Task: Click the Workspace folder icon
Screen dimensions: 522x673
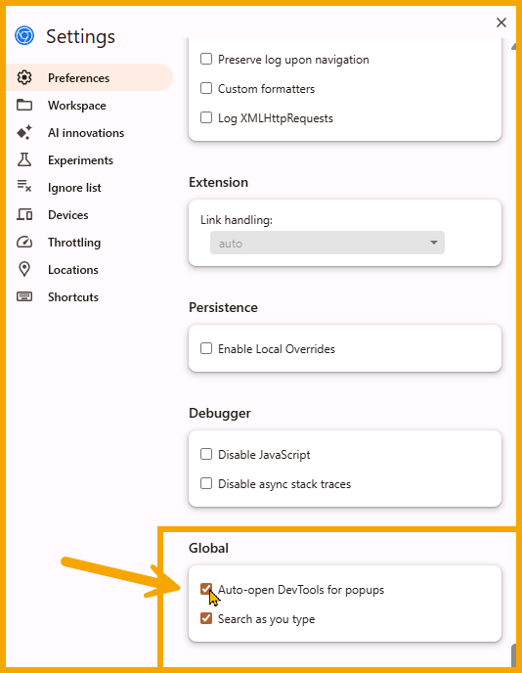Action: (x=24, y=106)
